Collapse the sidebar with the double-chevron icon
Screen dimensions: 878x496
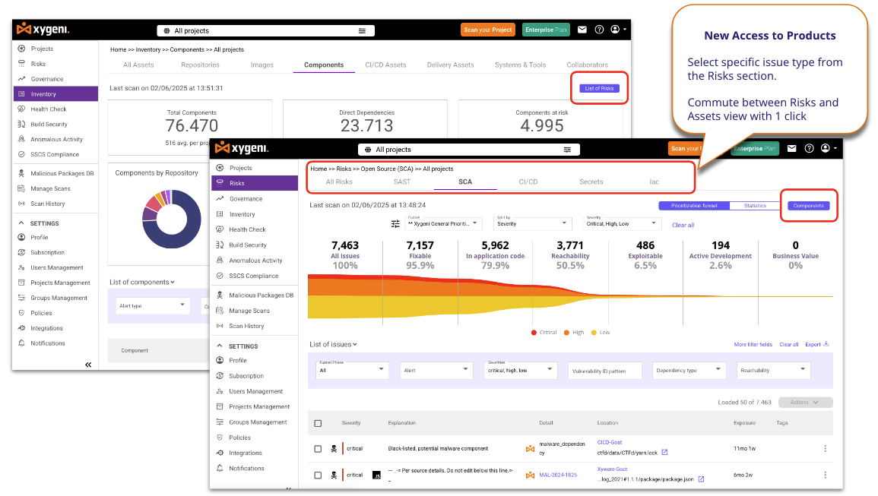point(88,365)
